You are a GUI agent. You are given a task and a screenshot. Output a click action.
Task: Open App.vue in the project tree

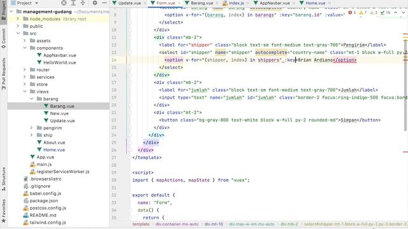click(45, 157)
